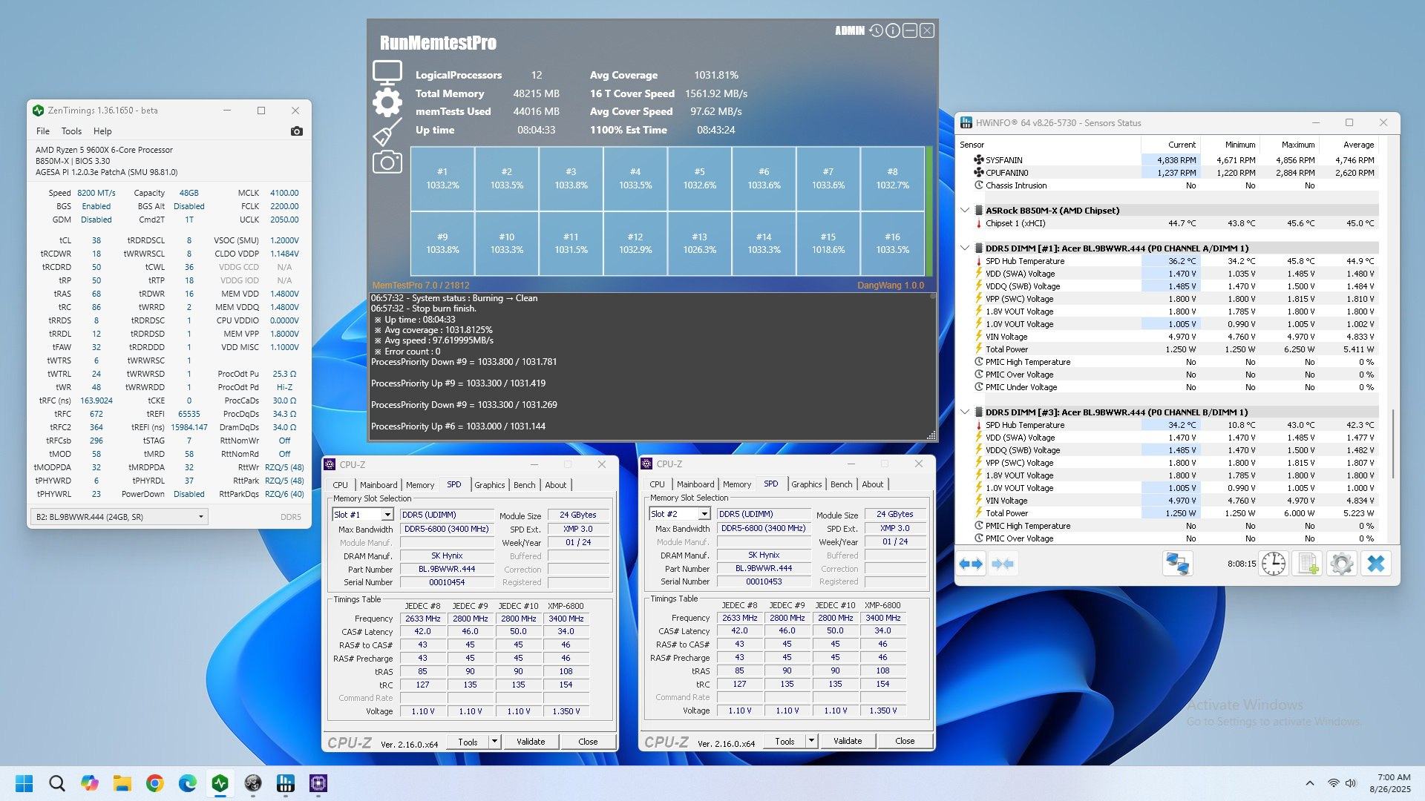
Task: Open ZenTimings Tools menu
Action: (x=71, y=131)
